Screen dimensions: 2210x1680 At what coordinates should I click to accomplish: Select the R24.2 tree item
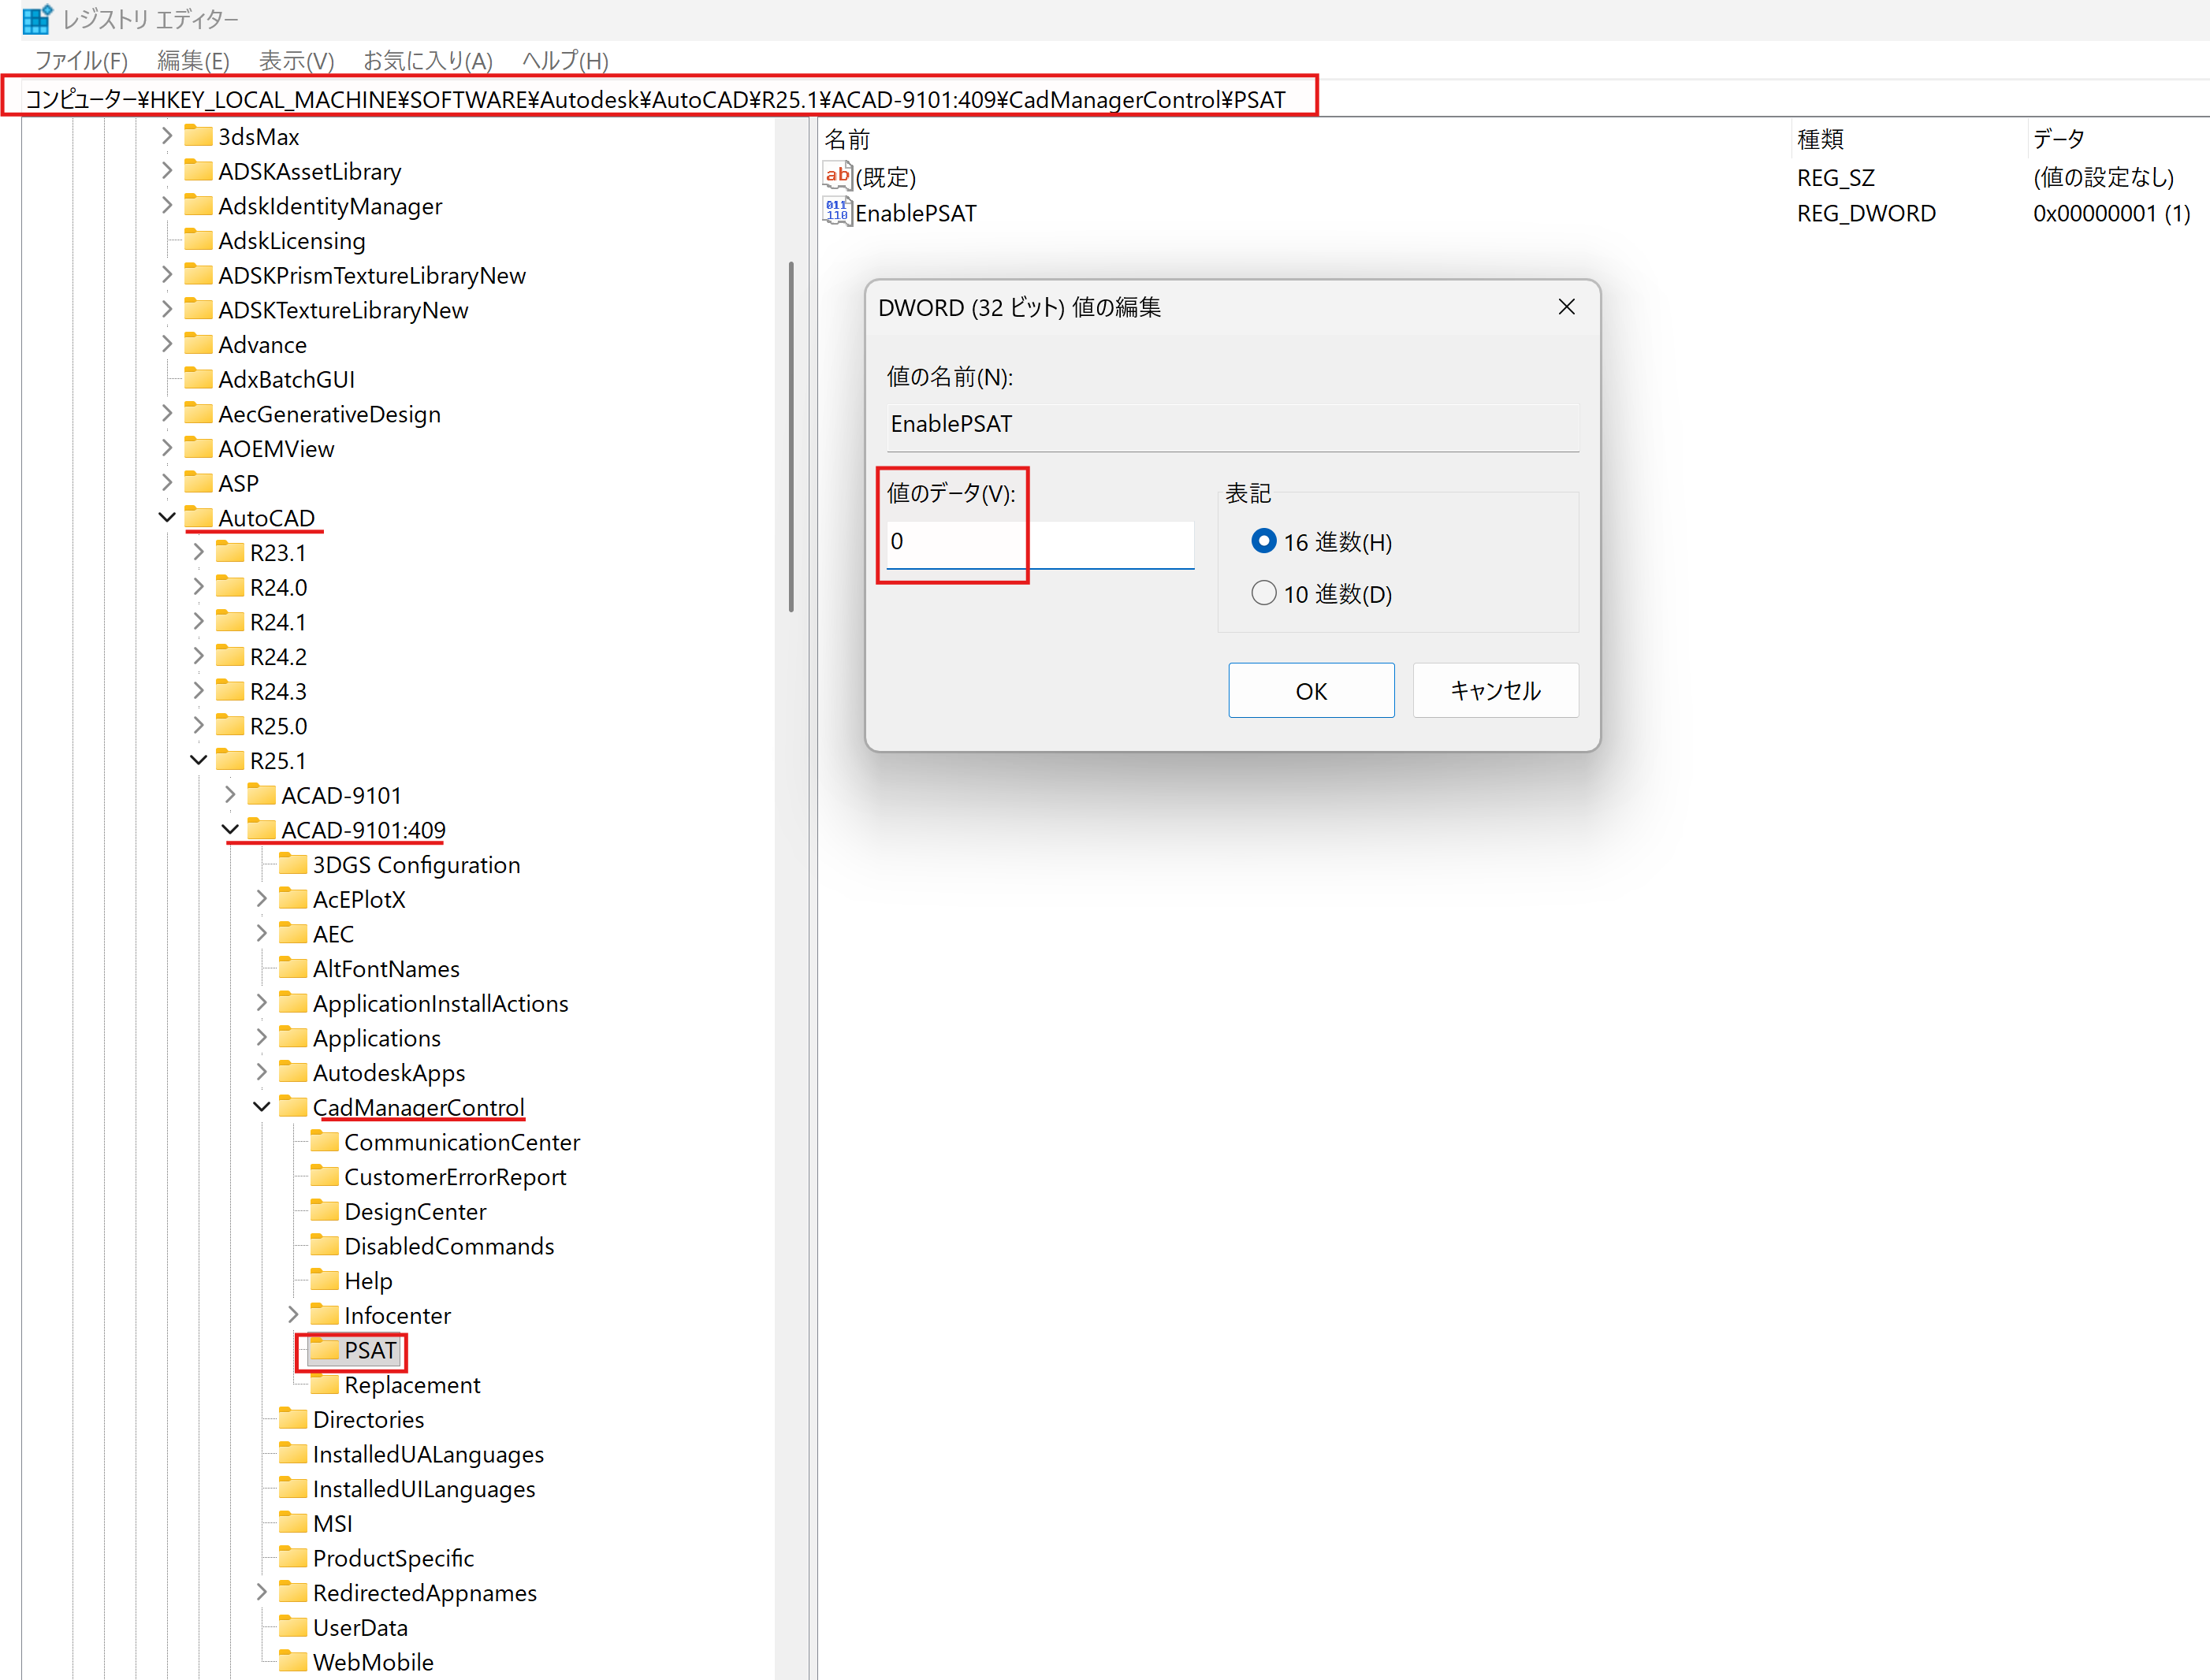tap(278, 657)
